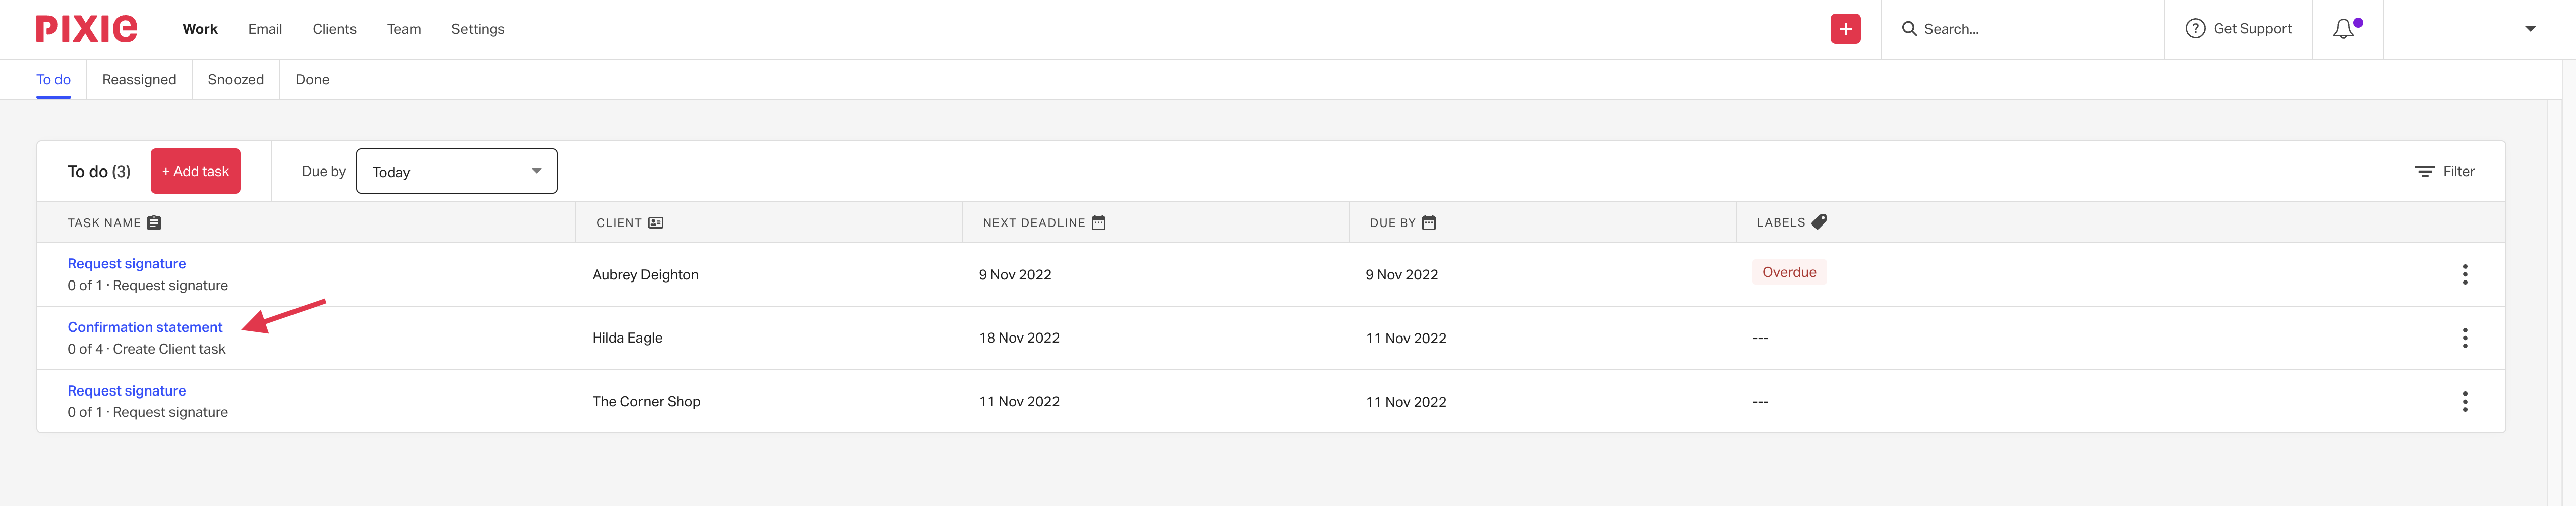This screenshot has height=506, width=2576.
Task: Open the Clients menu
Action: [334, 29]
